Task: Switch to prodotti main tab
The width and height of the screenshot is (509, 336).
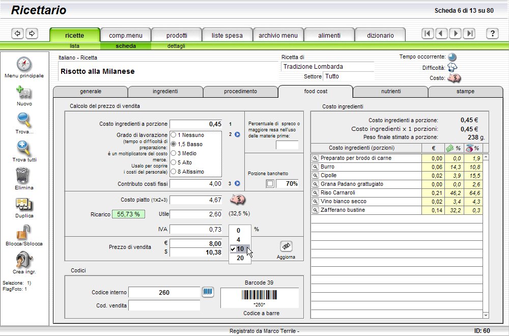Action: pyautogui.click(x=177, y=35)
